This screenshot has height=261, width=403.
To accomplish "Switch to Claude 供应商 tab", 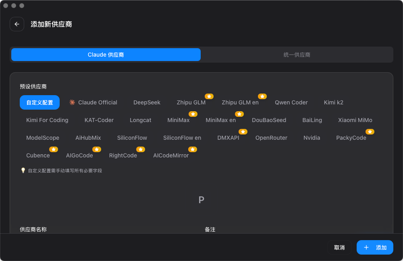I will 106,55.
